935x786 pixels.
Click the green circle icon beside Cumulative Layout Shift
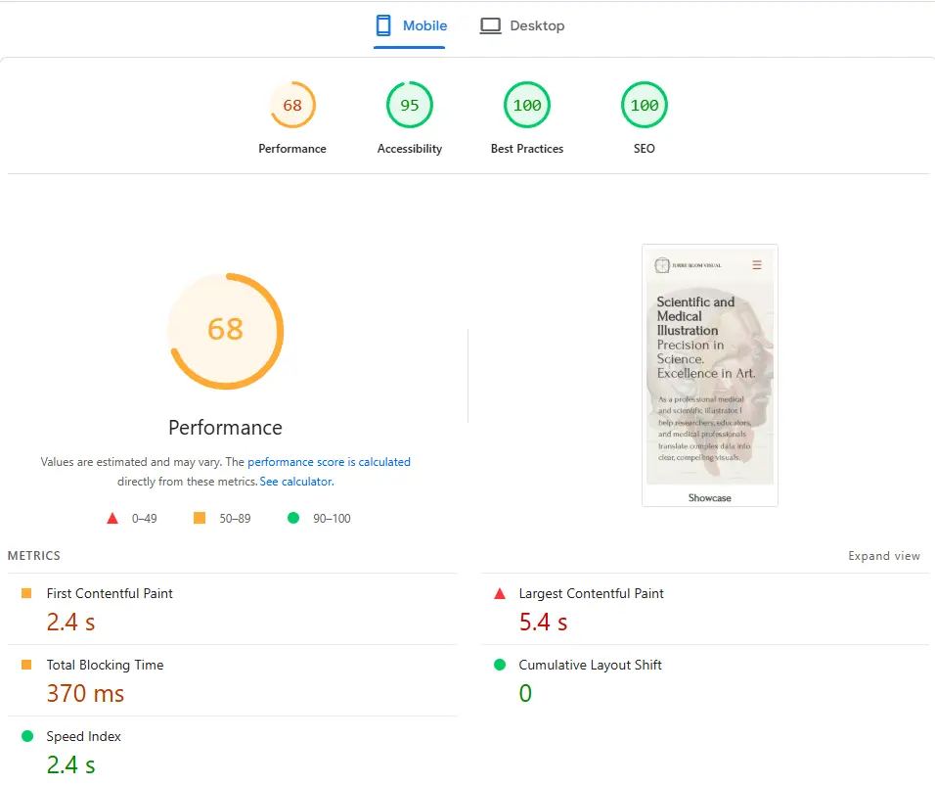502,665
